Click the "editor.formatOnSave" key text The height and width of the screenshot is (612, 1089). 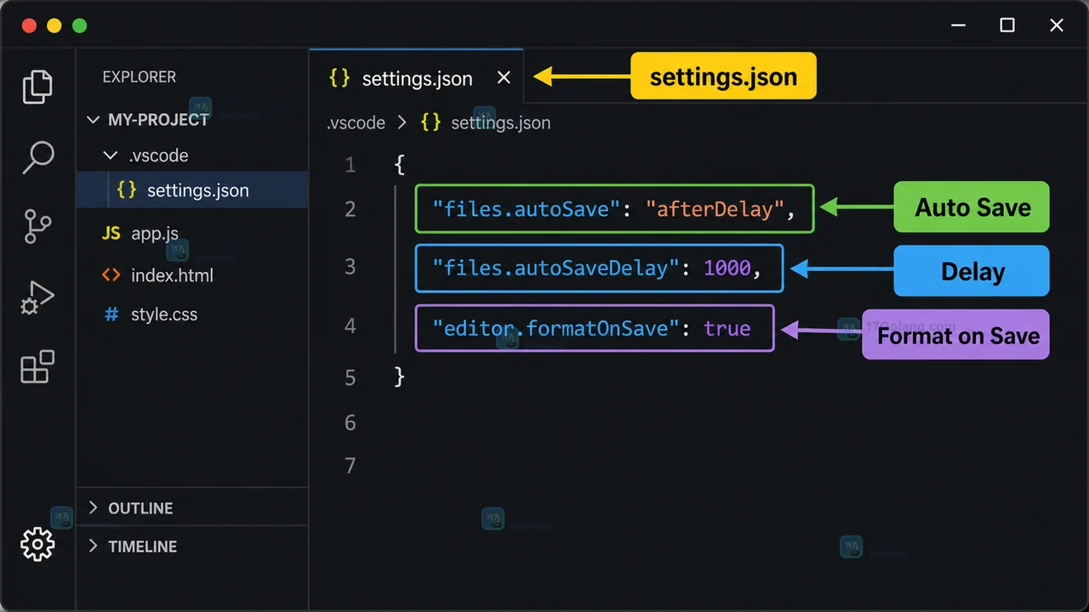pos(556,328)
